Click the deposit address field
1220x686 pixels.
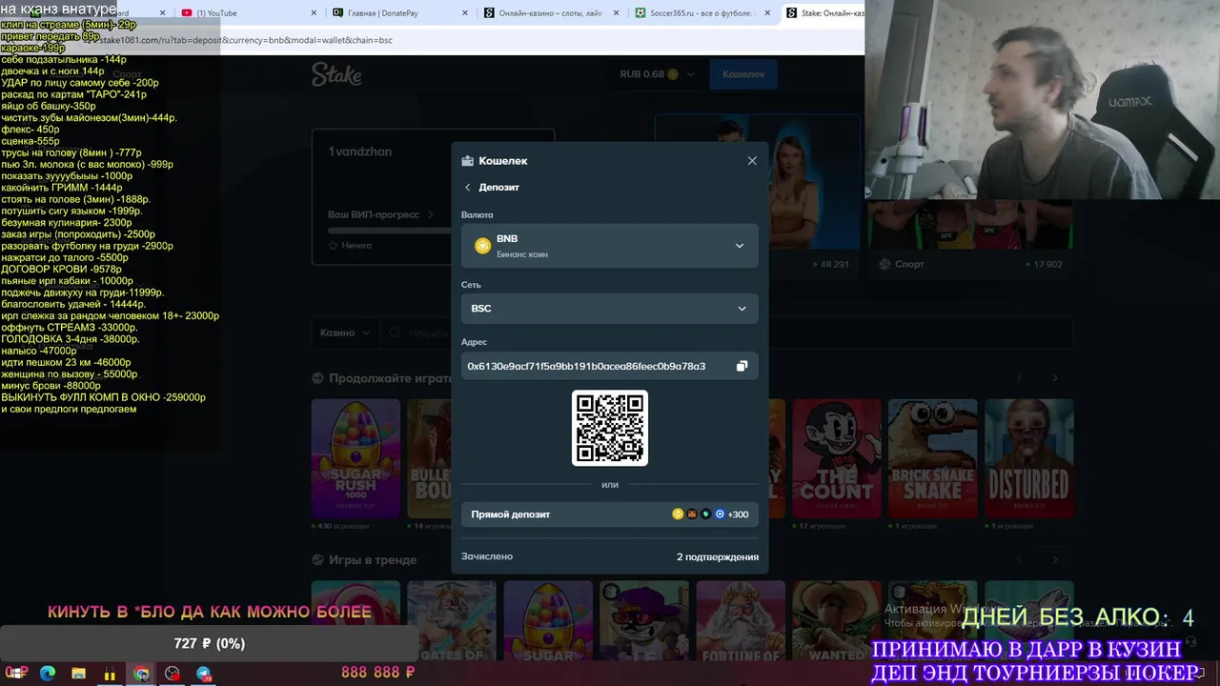610,366
